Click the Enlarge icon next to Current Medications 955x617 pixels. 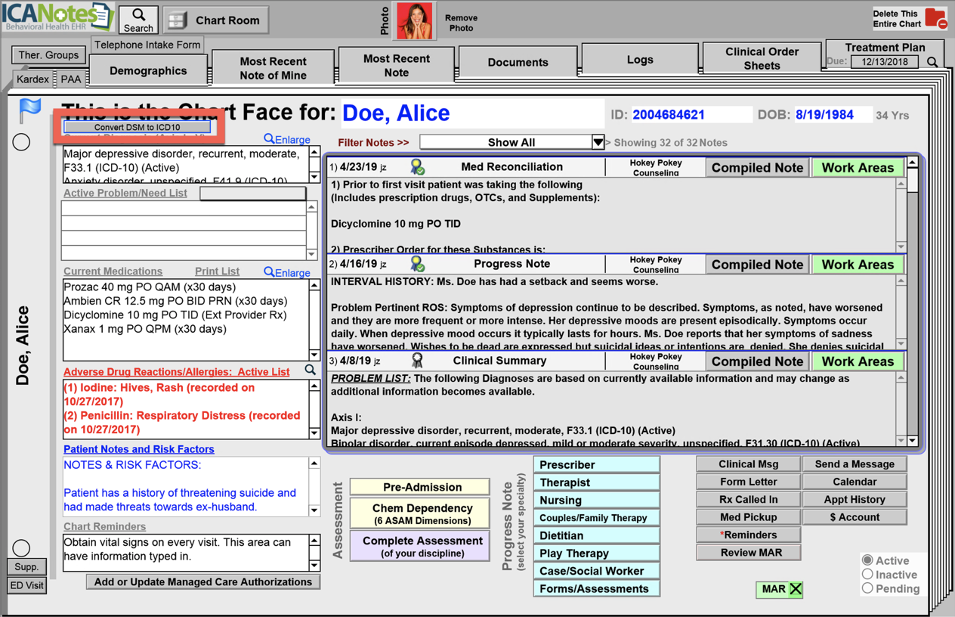pyautogui.click(x=286, y=271)
